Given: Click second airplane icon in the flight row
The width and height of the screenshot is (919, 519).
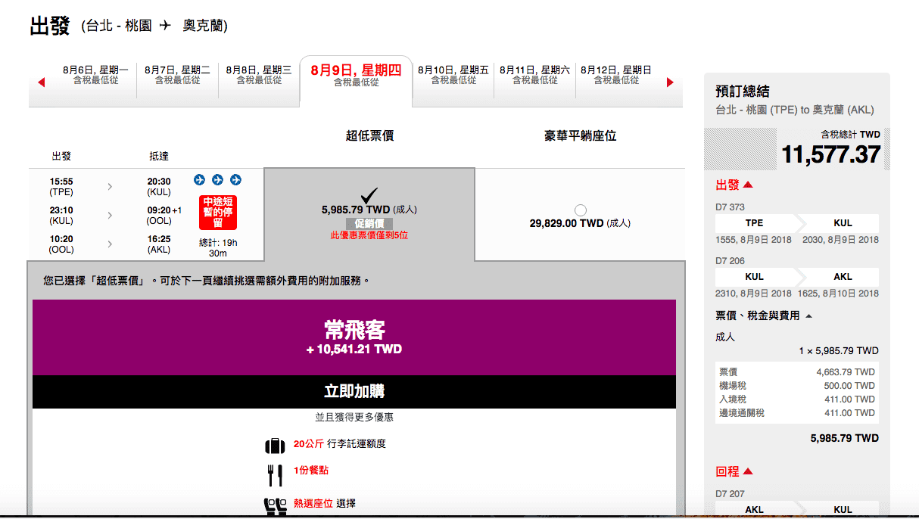Looking at the screenshot, I should tap(218, 180).
